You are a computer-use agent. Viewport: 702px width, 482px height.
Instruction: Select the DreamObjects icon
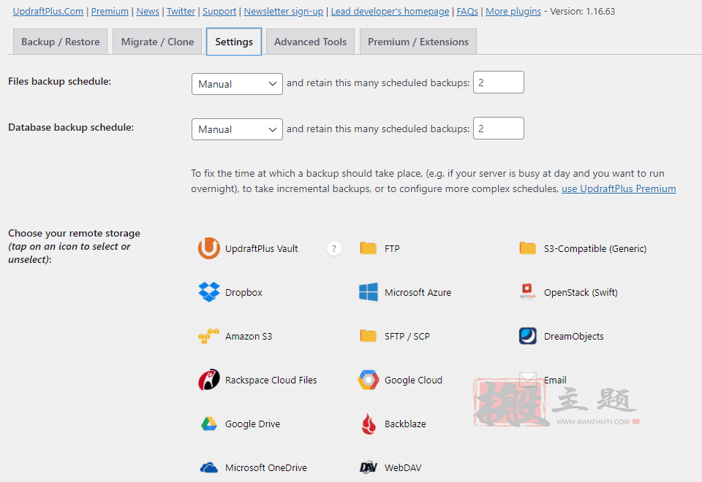click(x=528, y=336)
